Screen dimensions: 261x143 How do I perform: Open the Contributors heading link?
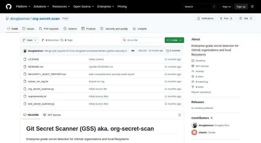[202, 118]
